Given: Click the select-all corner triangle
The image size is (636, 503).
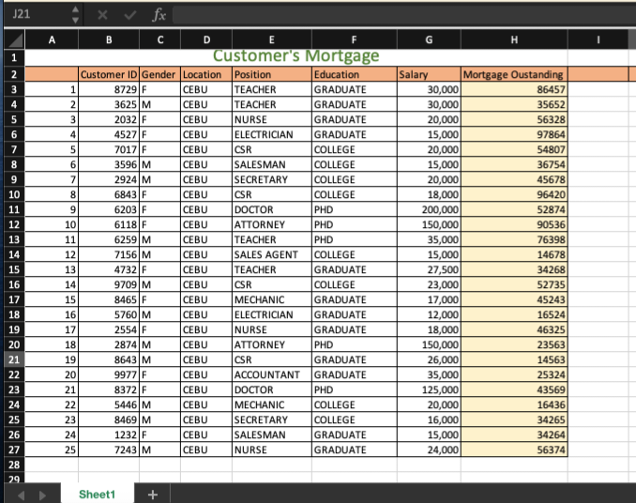Looking at the screenshot, I should pos(15,40).
